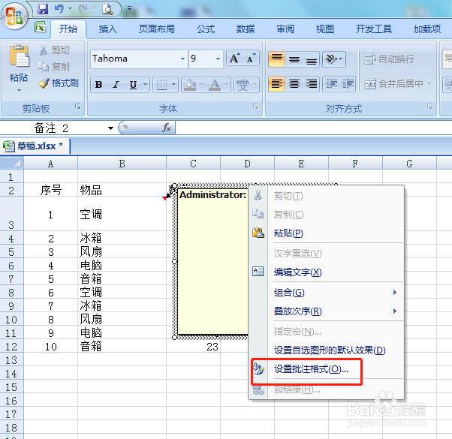Customize quick access toolbar dropdown
Image resolution: width=452 pixels, height=439 pixels.
tap(129, 9)
